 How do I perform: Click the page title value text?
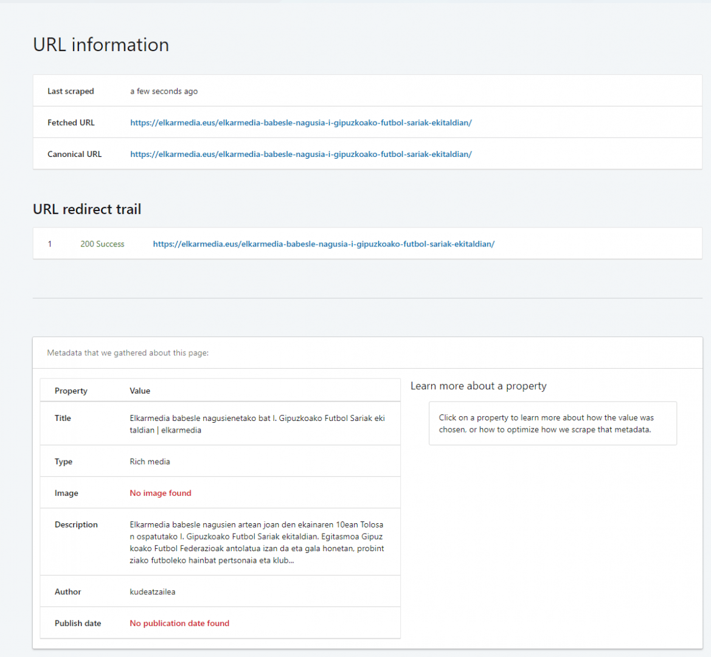(x=257, y=424)
